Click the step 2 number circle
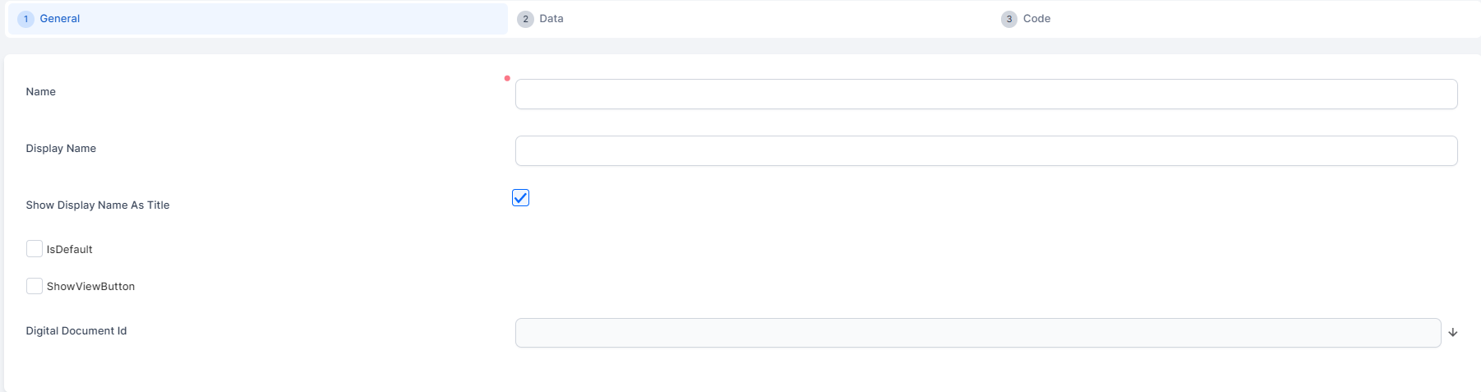 (x=525, y=19)
